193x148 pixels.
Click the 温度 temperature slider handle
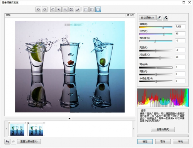point(163,27)
